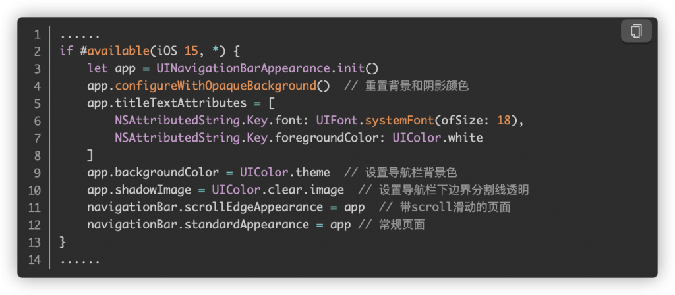Image resolution: width=675 pixels, height=295 pixels.
Task: Click UIColor.white at end of line 7
Action: pyautogui.click(x=438, y=138)
